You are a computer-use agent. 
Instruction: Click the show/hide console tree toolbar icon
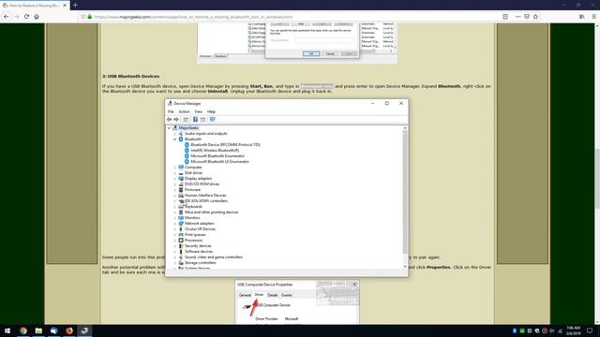coord(186,120)
